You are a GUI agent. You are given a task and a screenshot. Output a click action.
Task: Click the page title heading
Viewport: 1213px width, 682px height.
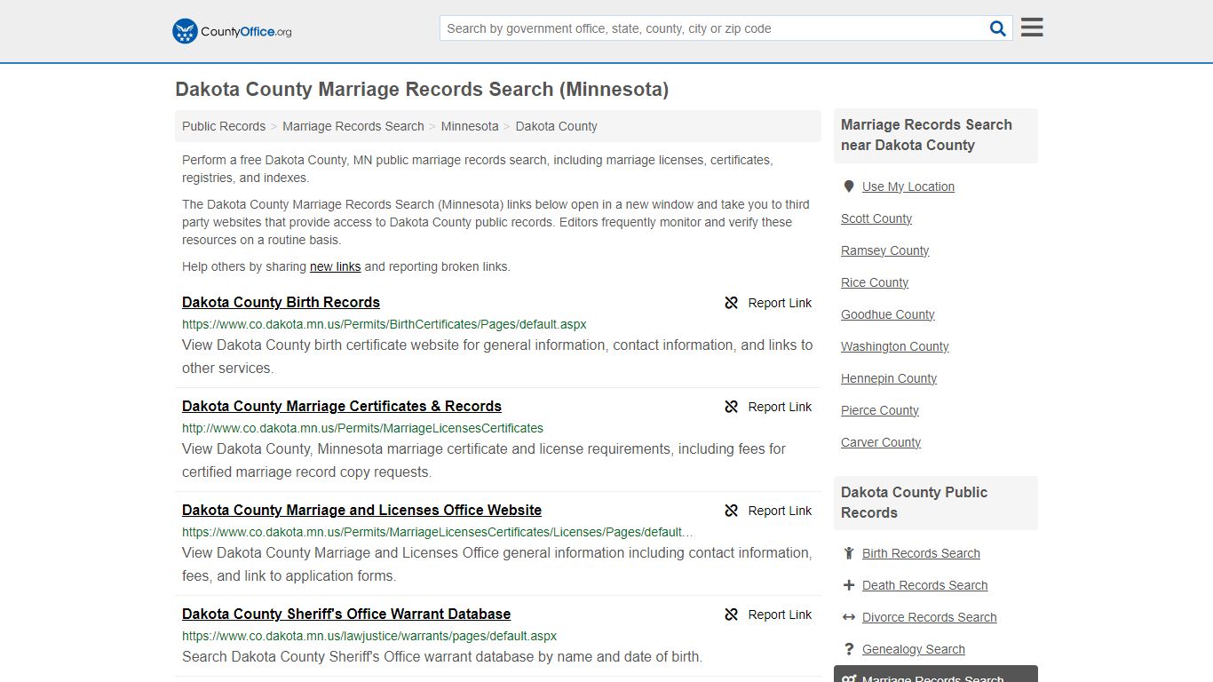click(x=422, y=89)
